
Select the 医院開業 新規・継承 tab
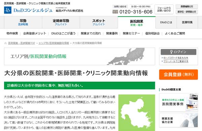tap(137, 23)
